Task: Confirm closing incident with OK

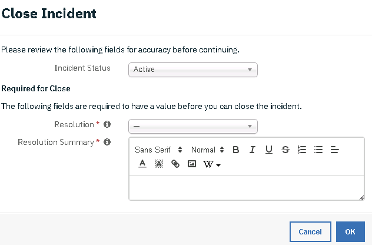Action: click(350, 231)
